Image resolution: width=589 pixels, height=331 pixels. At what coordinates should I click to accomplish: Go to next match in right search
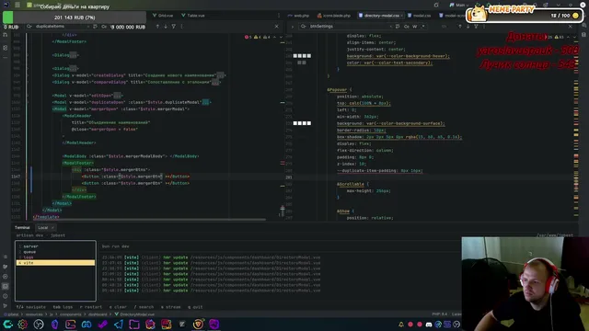[x=468, y=27]
